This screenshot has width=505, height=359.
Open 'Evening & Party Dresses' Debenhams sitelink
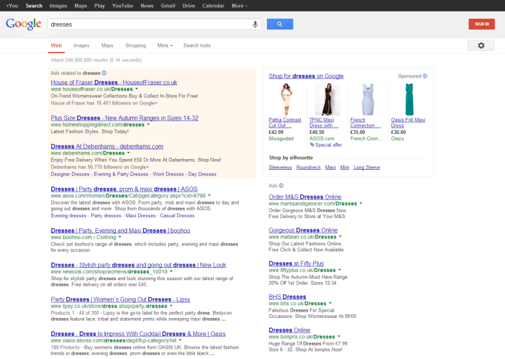(x=121, y=174)
